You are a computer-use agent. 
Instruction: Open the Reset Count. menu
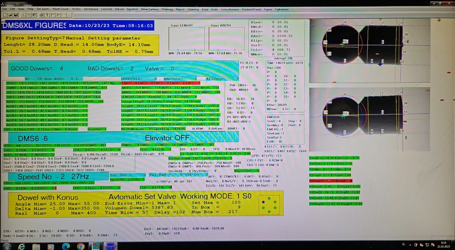coord(61,9)
